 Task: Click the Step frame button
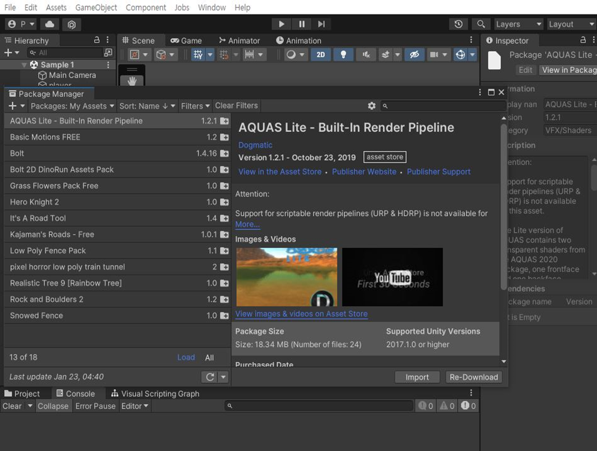coord(322,24)
